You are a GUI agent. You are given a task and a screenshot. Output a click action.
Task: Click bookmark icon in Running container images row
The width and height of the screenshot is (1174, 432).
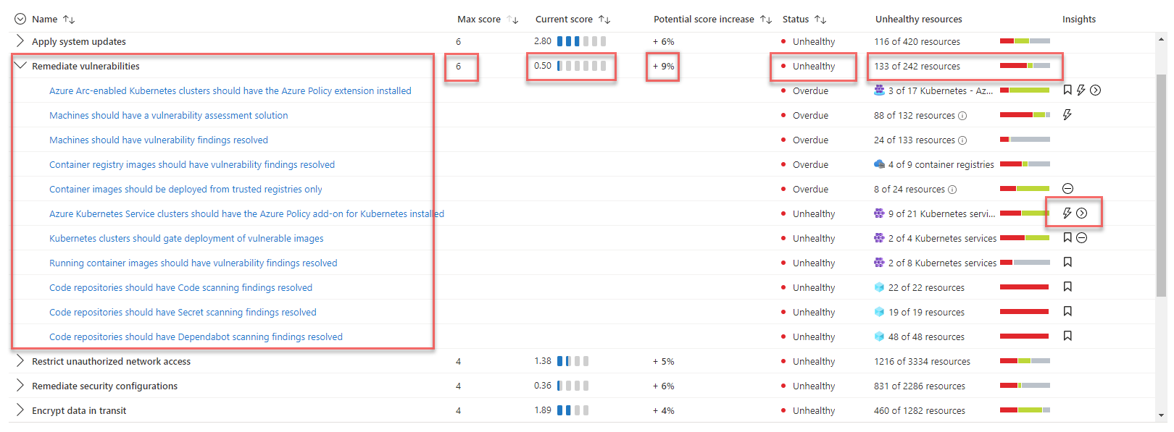coord(1067,263)
